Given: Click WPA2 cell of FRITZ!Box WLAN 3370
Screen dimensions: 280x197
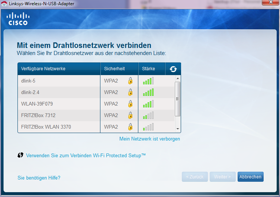Looking at the screenshot, I should coord(119,127).
